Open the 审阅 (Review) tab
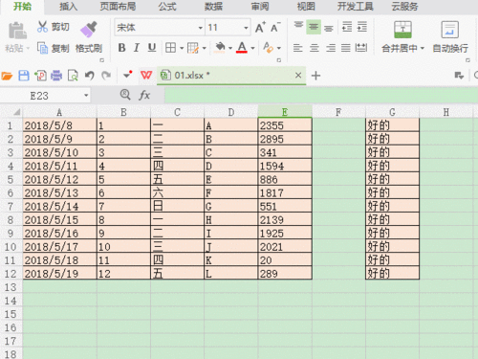 (x=260, y=7)
